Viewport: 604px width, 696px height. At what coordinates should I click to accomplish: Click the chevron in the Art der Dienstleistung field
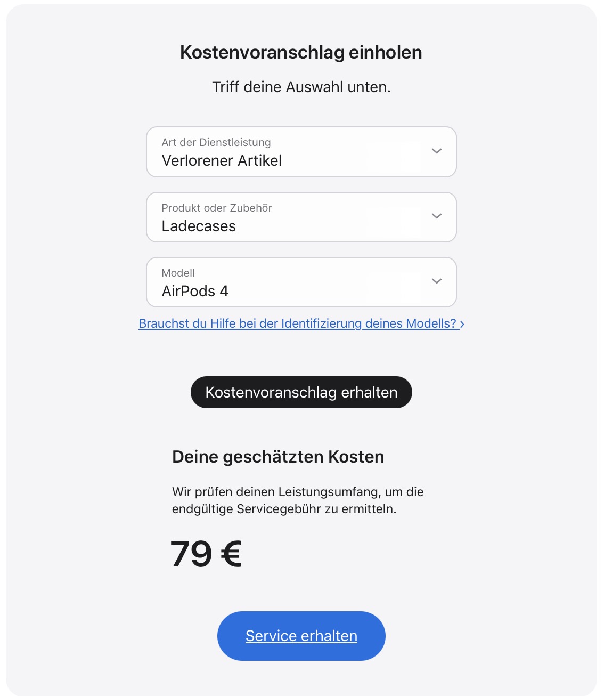(437, 151)
